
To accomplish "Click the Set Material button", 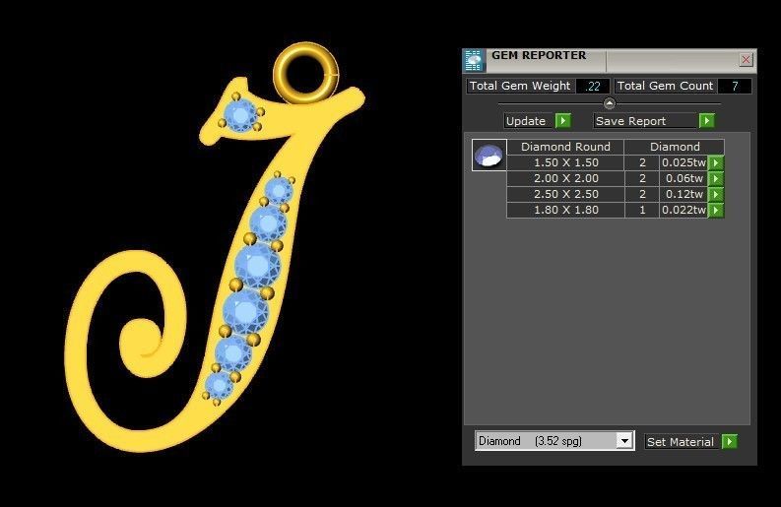I will 681,442.
